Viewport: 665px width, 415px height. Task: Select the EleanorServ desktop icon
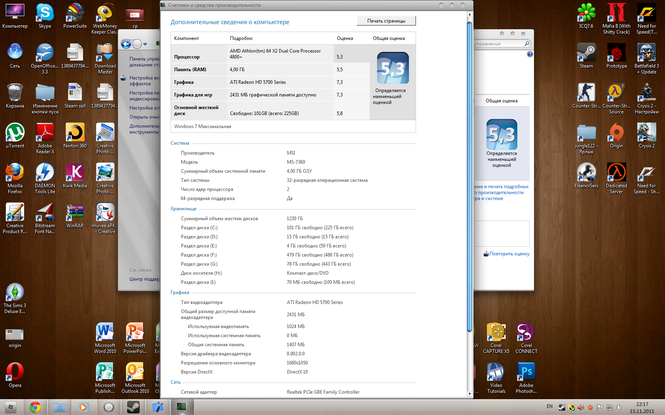coord(586,175)
